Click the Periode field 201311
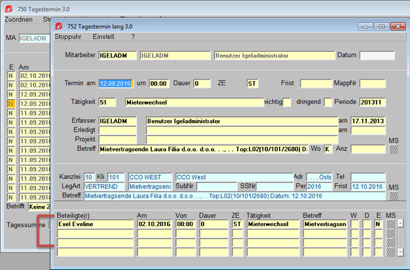 click(x=373, y=103)
